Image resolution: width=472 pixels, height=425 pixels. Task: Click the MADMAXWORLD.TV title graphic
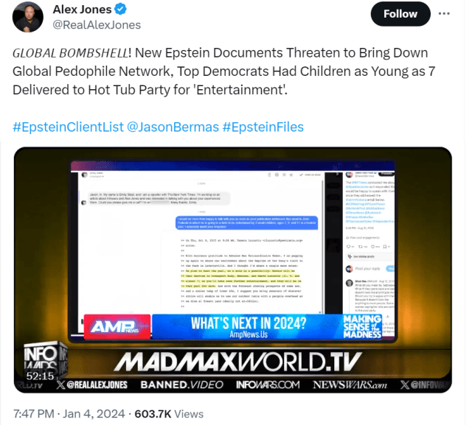[x=237, y=362]
